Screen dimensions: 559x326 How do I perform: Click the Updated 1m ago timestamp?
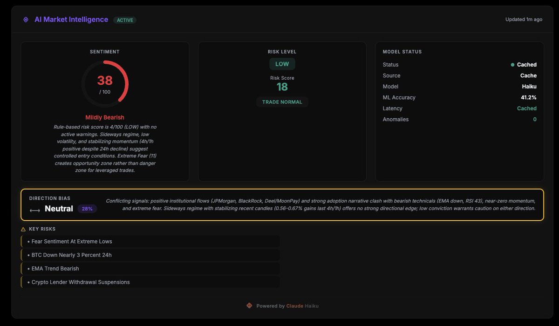tap(524, 20)
